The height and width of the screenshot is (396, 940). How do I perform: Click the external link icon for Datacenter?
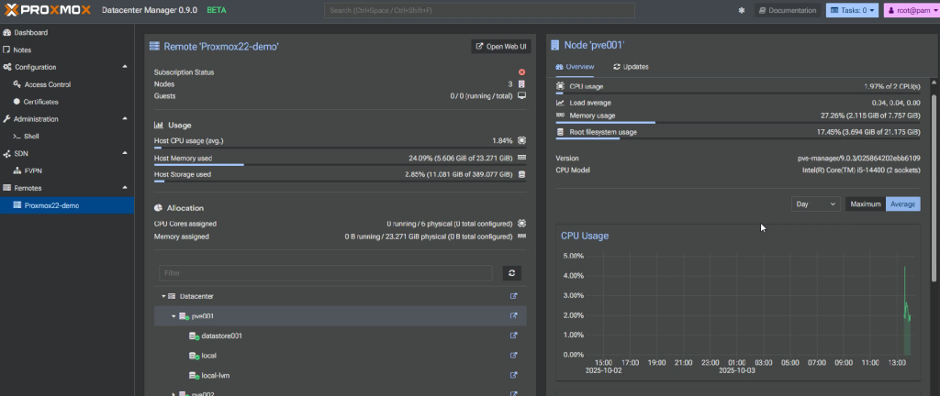click(x=514, y=296)
